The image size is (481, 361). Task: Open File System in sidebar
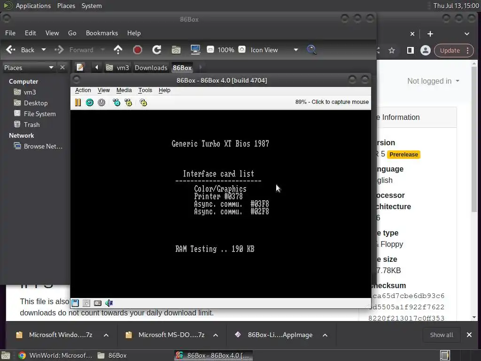pyautogui.click(x=35, y=114)
